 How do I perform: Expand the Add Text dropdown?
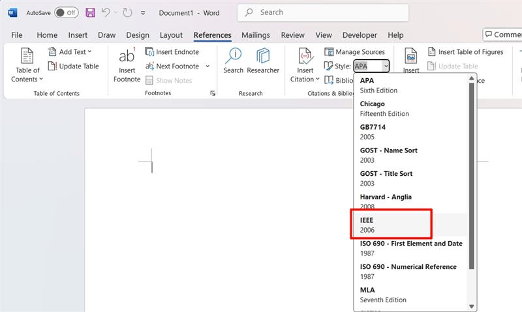coord(70,52)
